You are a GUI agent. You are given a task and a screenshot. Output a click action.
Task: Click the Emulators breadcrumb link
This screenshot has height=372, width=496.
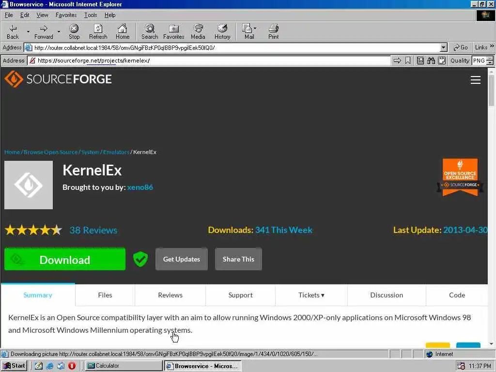(x=116, y=152)
